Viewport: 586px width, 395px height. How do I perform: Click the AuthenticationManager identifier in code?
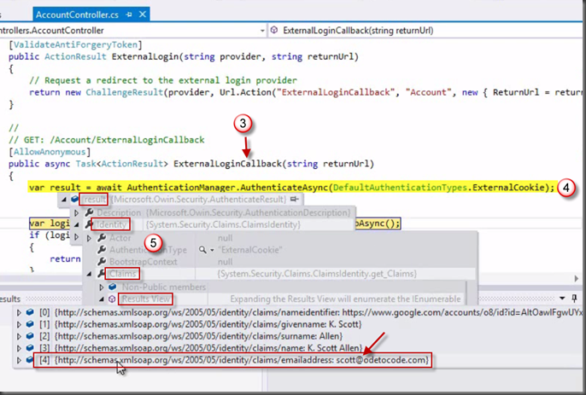point(181,188)
